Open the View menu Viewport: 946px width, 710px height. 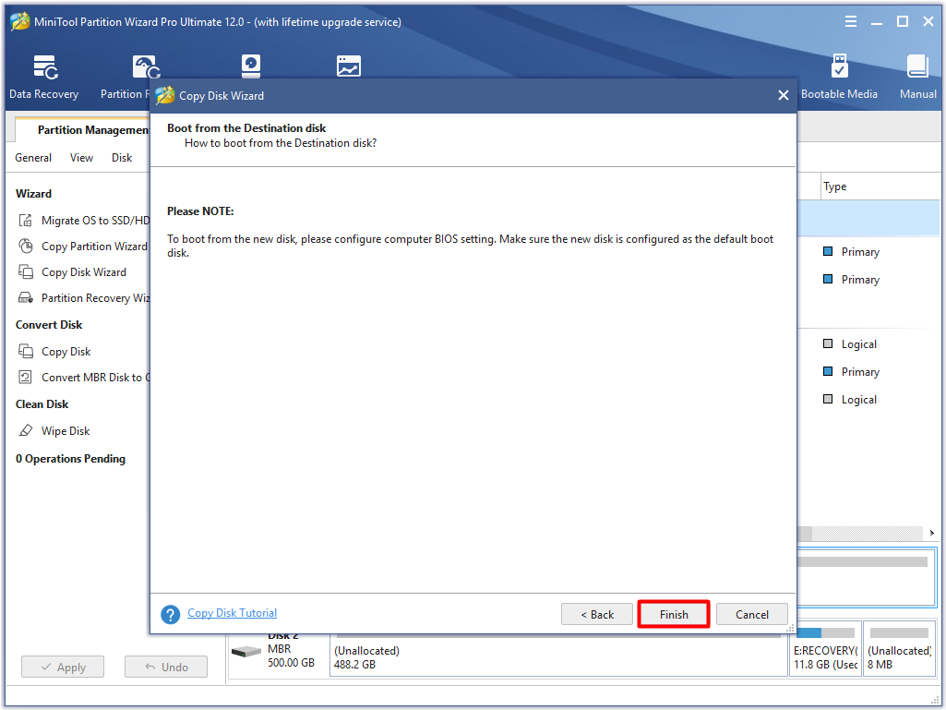[81, 158]
